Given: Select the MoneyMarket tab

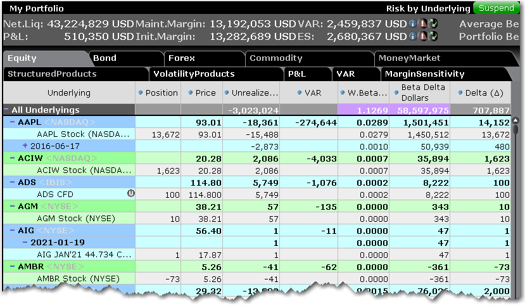Looking at the screenshot, I should click(447, 58).
